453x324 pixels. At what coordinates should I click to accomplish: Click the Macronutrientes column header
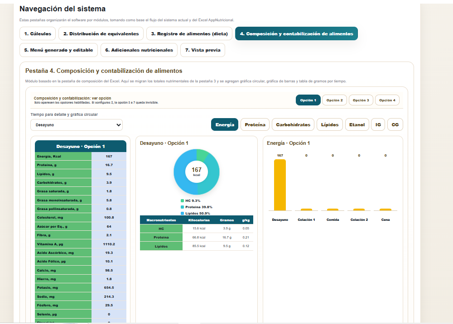pos(161,220)
